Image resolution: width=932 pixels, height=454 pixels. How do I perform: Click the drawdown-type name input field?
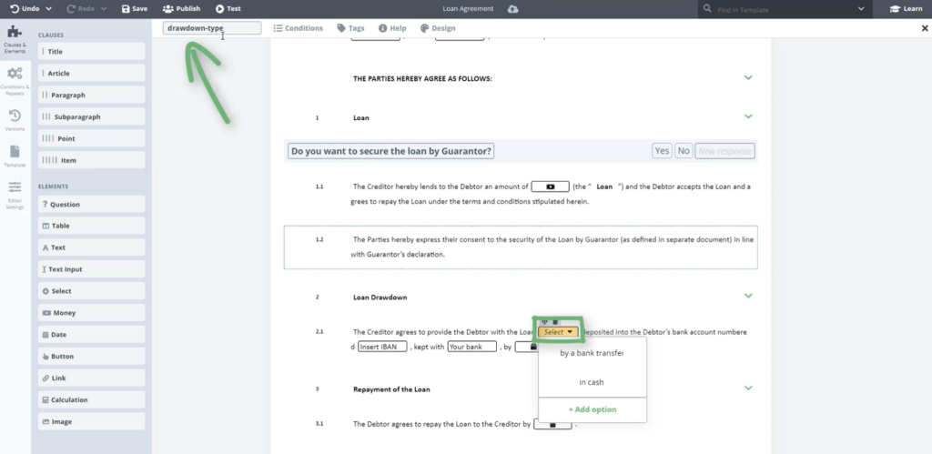[212, 28]
